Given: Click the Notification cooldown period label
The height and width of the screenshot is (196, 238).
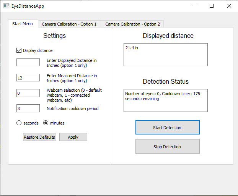Looking at the screenshot, I should [73, 109].
